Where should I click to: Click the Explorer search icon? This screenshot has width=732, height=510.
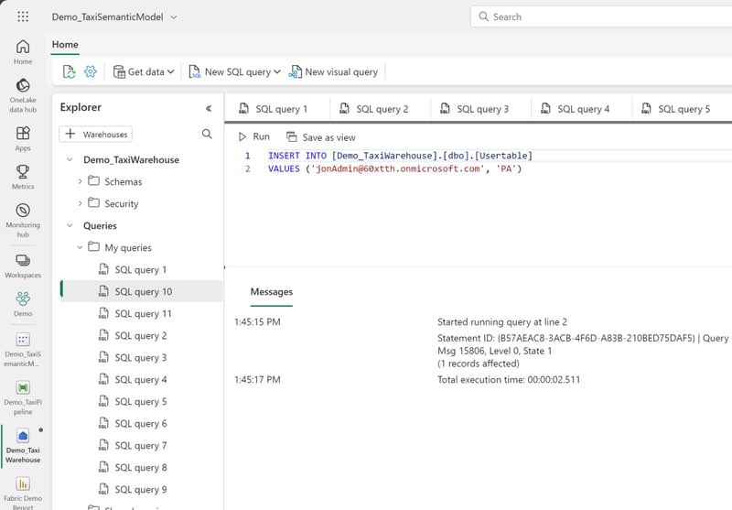point(207,134)
